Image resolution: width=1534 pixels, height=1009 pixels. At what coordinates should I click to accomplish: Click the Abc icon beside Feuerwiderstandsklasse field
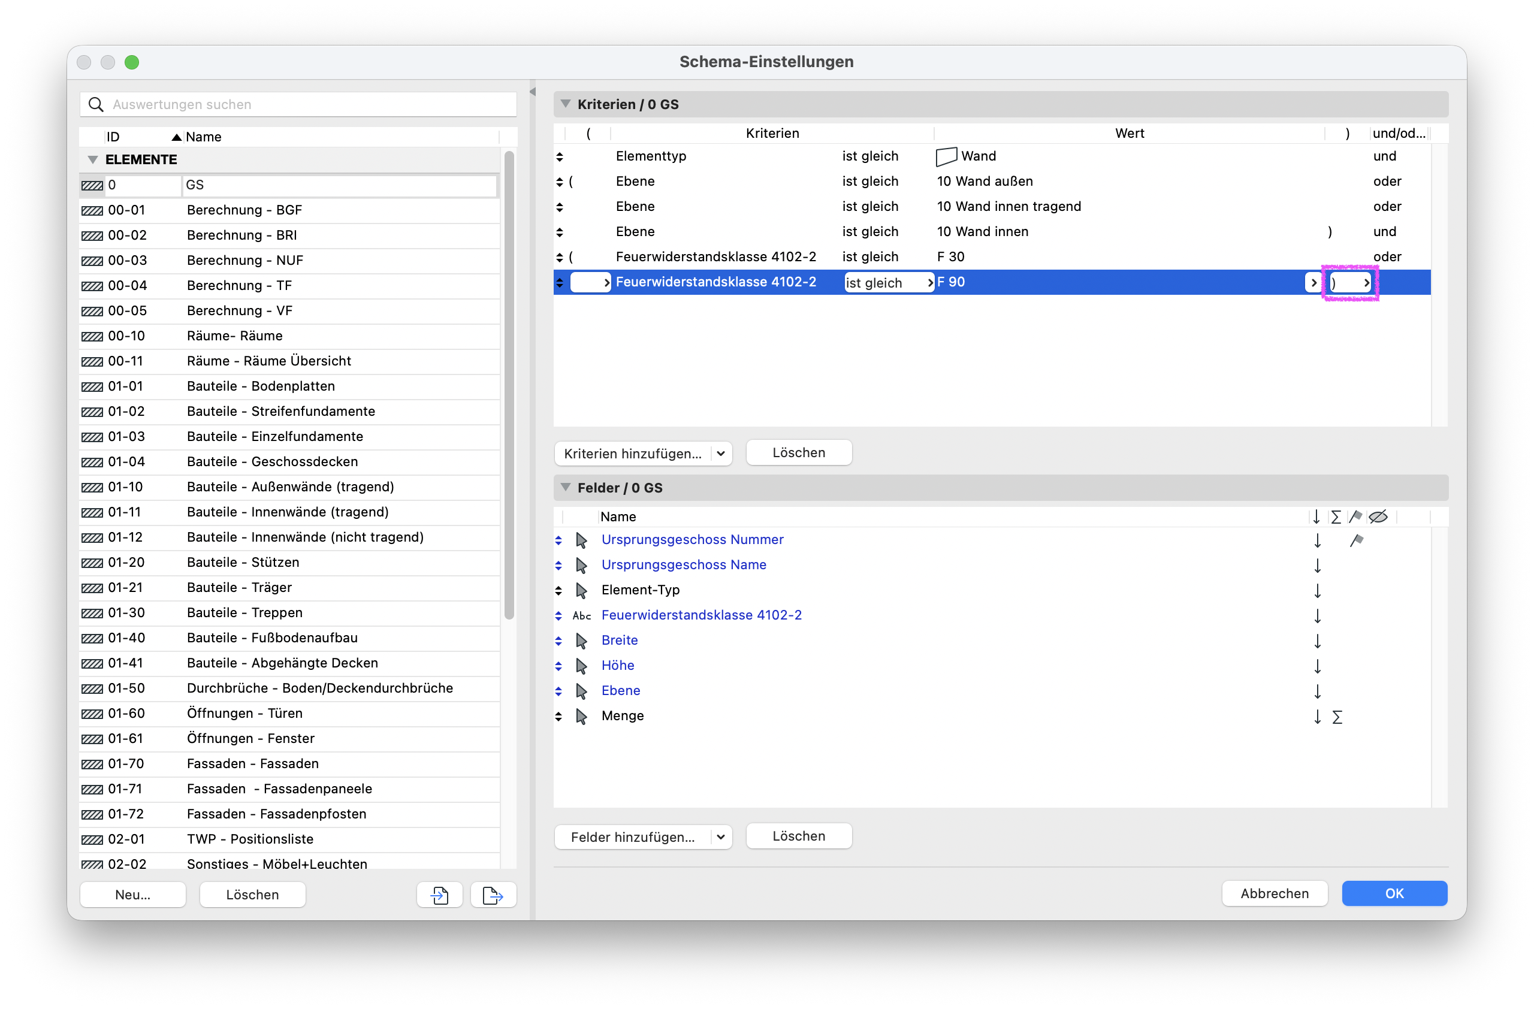pos(581,615)
